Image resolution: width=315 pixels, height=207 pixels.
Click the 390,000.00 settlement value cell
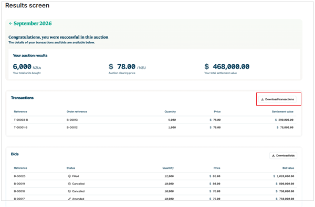[x=284, y=120]
